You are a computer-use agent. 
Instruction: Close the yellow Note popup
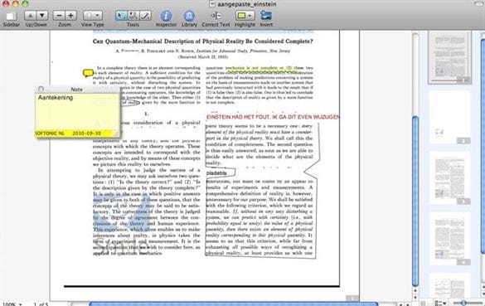point(41,89)
